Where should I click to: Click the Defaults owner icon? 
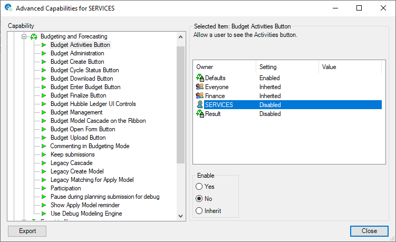point(200,78)
